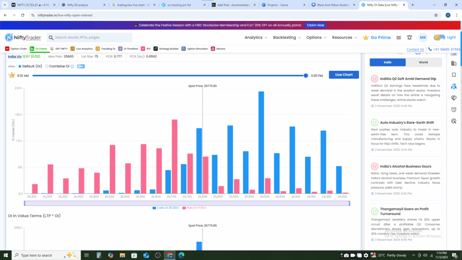Image resolution: width=462 pixels, height=260 pixels.
Task: Select the Default (OI) radio button
Action: click(19, 66)
